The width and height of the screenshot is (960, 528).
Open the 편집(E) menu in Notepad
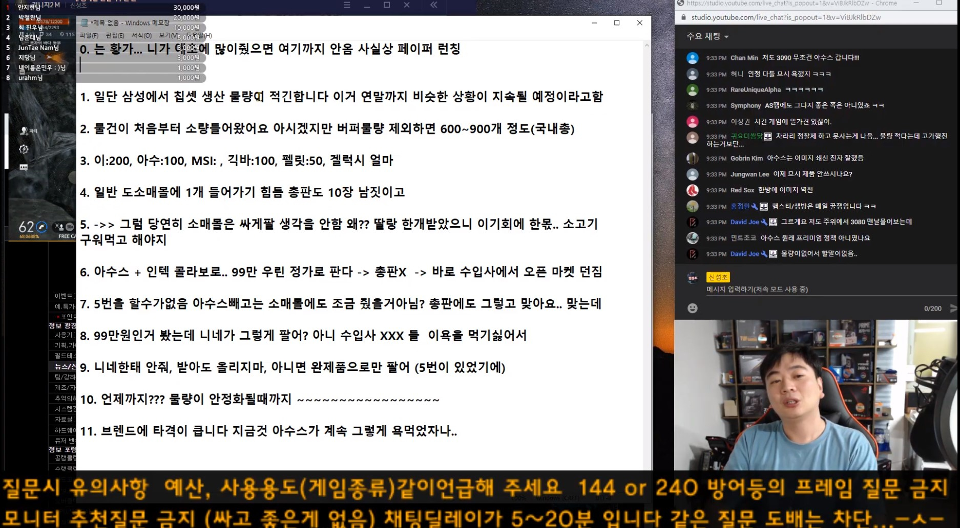coord(115,35)
